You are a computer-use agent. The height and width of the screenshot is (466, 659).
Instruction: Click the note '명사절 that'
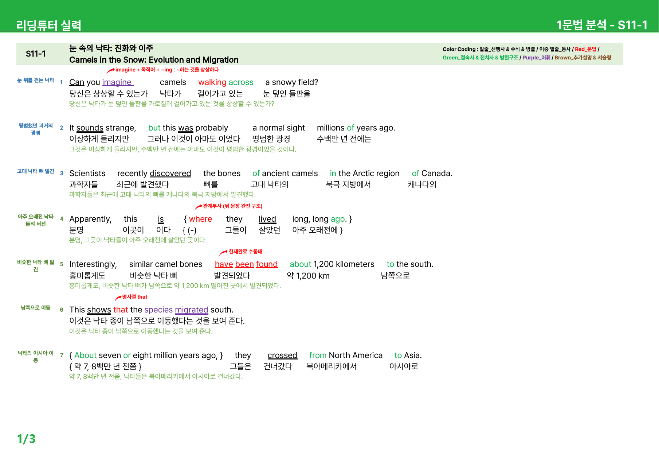135,297
